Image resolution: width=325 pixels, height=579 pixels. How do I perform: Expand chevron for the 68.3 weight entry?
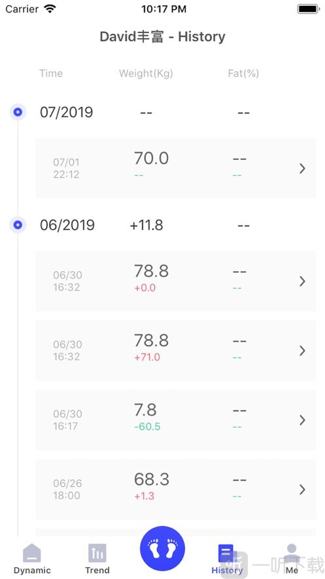[x=302, y=490]
